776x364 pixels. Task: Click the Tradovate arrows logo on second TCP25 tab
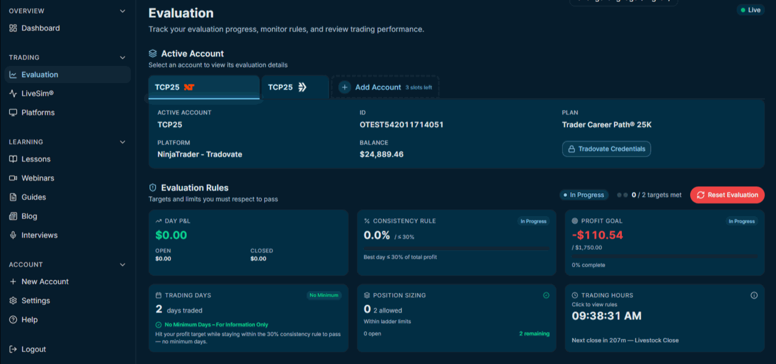[x=302, y=87]
